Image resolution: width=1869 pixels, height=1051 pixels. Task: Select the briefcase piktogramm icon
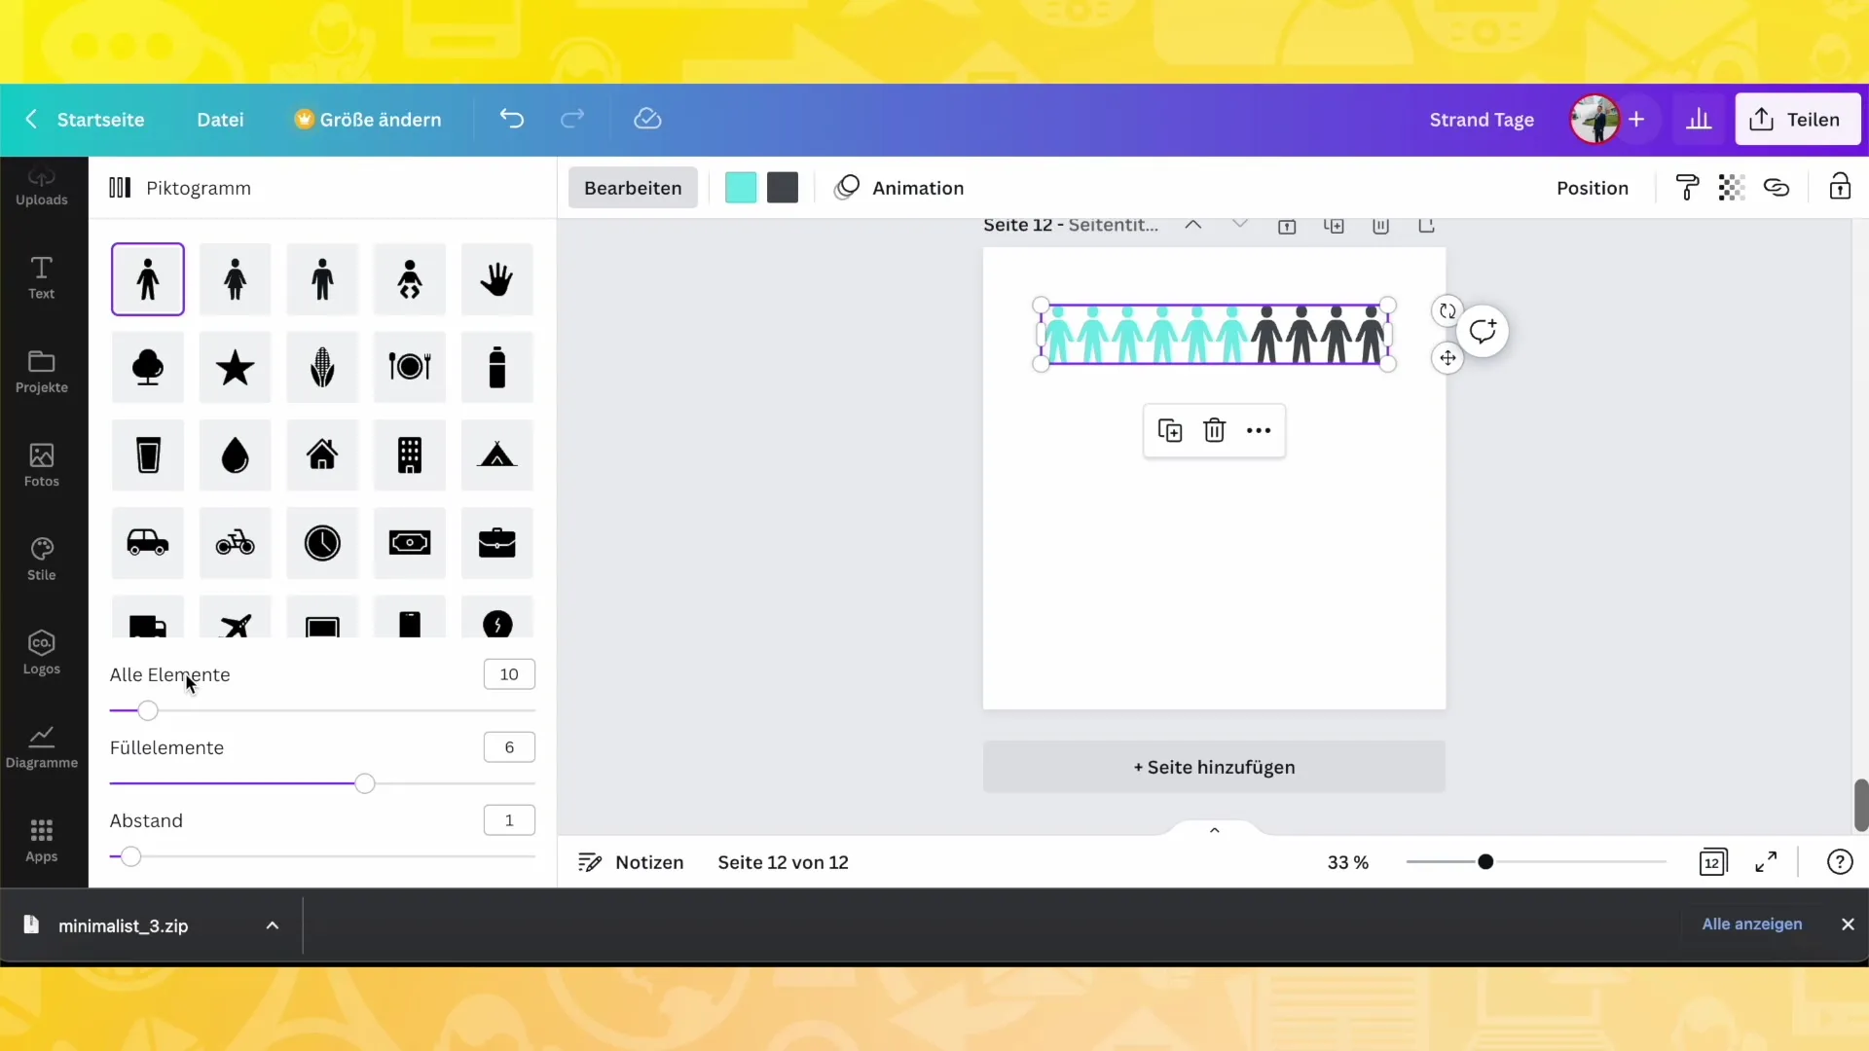(496, 541)
